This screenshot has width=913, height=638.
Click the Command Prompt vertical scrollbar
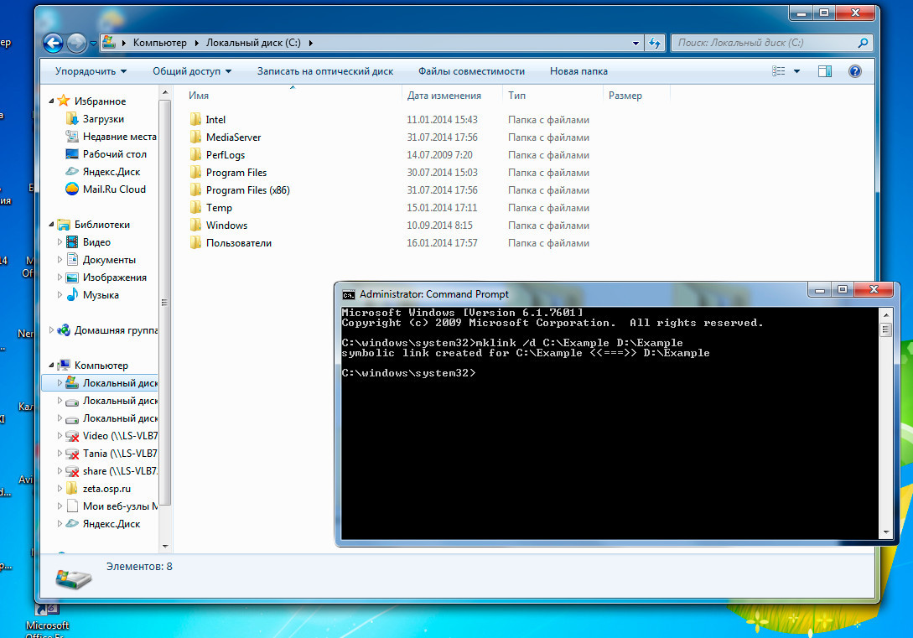click(885, 428)
